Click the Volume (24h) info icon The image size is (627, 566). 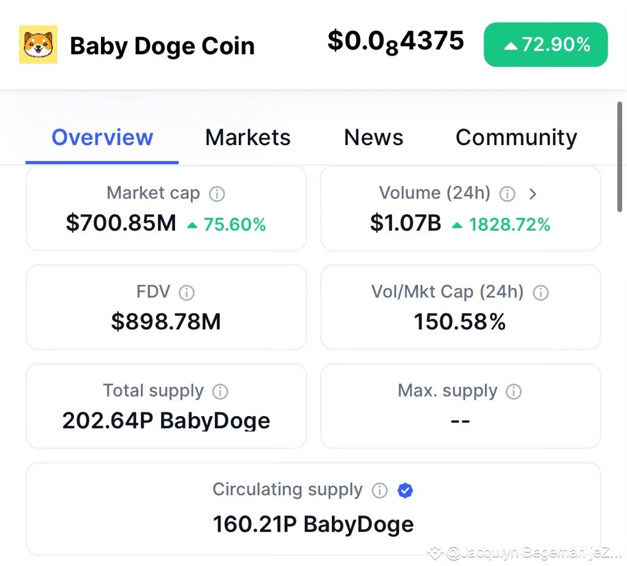(507, 194)
